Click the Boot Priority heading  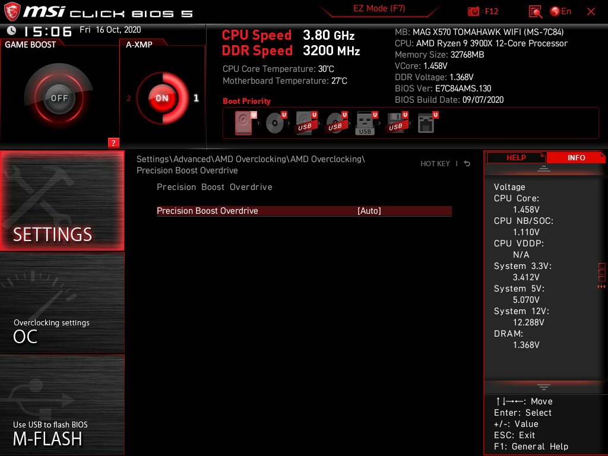tap(246, 101)
